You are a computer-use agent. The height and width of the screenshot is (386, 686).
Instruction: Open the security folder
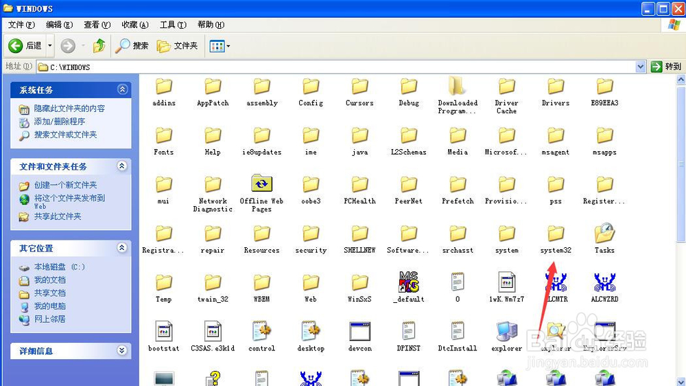(x=311, y=239)
